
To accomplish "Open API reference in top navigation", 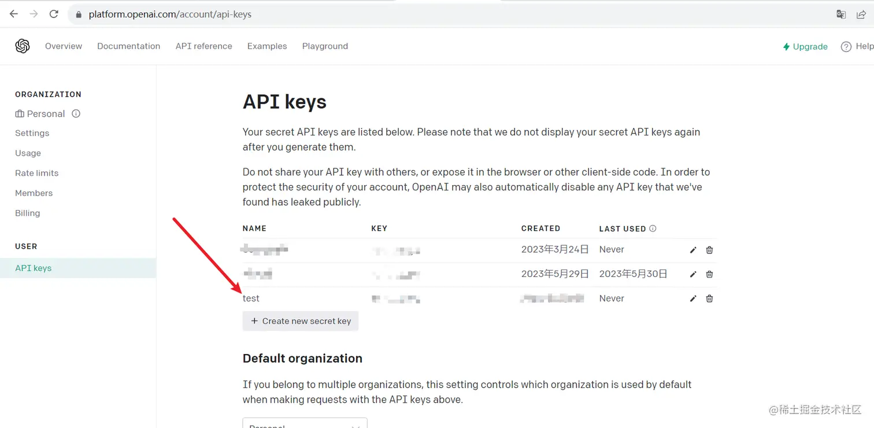I will [203, 46].
